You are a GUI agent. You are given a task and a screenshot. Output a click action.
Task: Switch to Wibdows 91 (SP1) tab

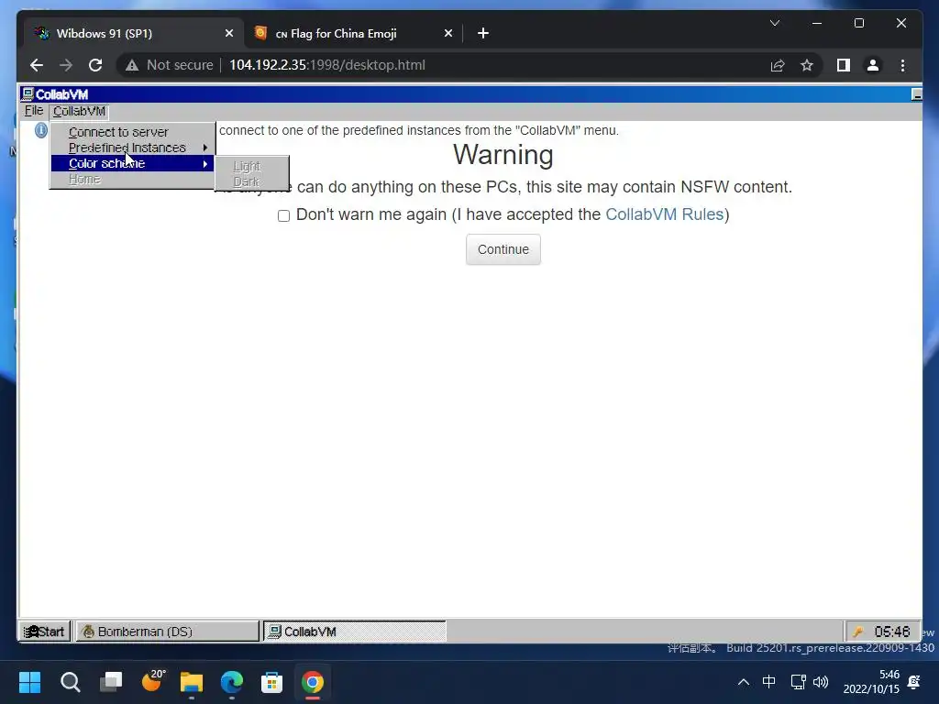[134, 34]
